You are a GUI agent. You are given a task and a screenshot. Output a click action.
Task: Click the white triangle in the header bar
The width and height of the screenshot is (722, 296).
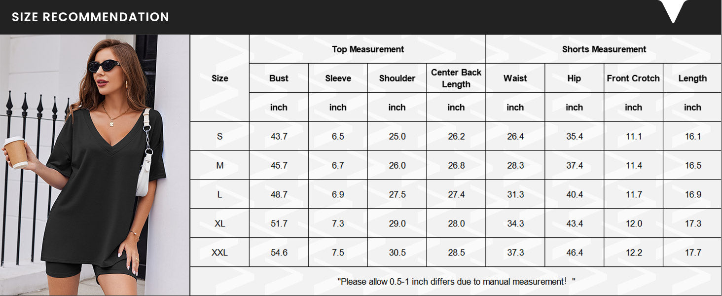pos(673,11)
